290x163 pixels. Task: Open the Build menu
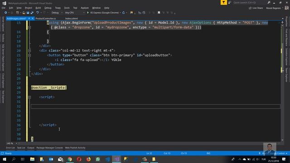tap(38, 8)
